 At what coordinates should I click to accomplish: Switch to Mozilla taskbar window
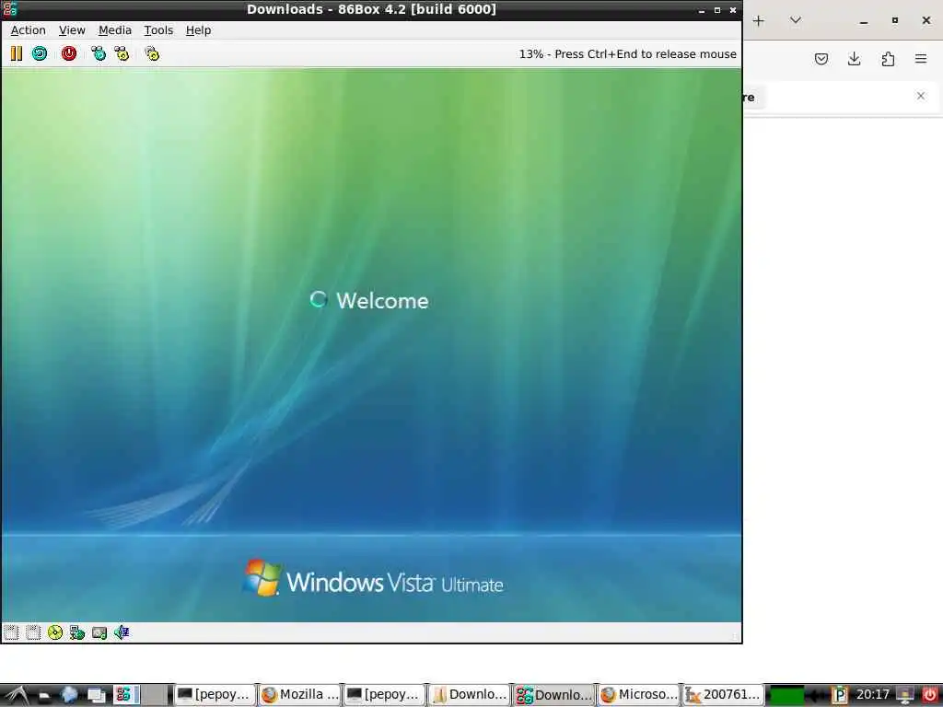click(299, 695)
